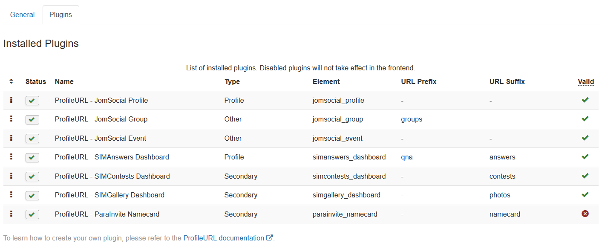Open the ProfileURL documentation link
Viewport: 602px width, 246px height.
[x=224, y=238]
